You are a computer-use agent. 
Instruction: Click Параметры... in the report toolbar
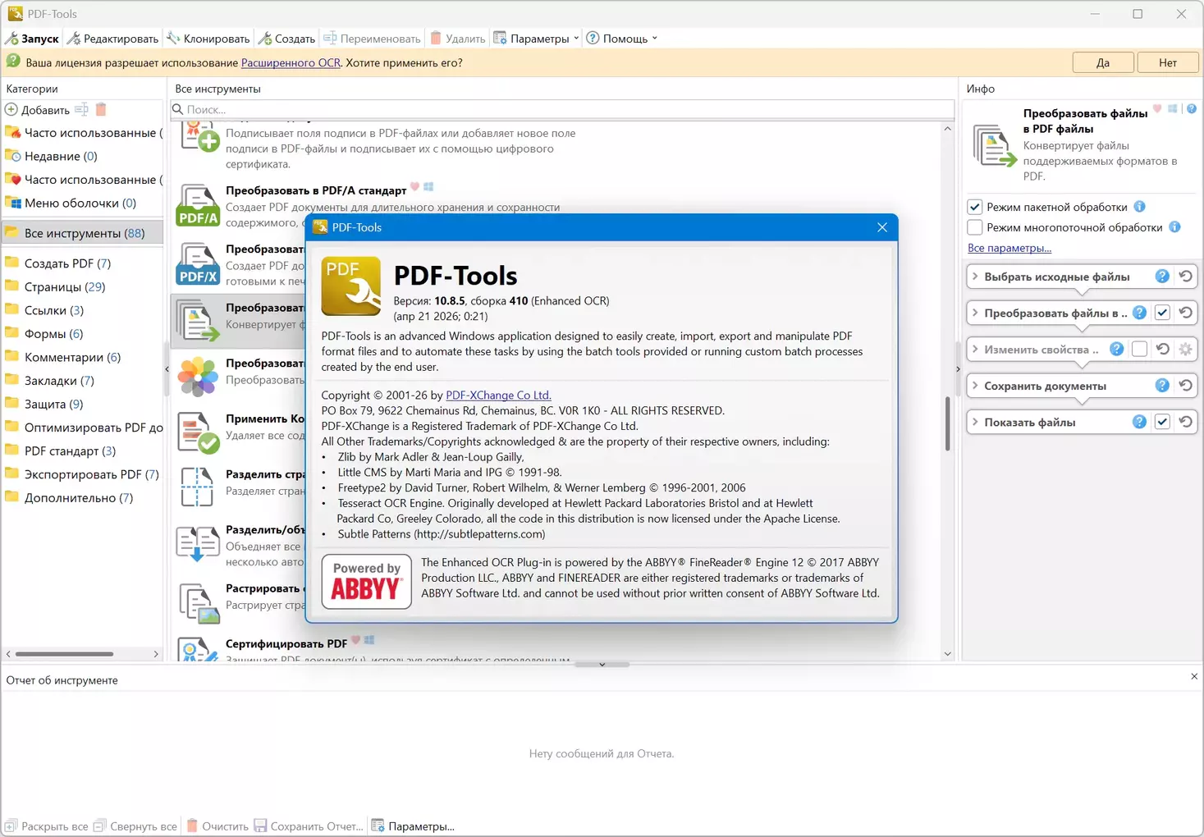[413, 826]
